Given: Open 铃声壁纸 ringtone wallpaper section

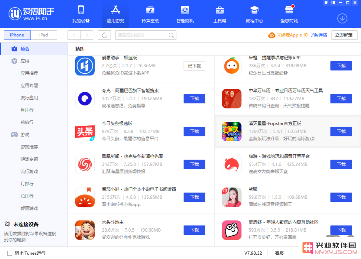Looking at the screenshot, I should tap(150, 14).
